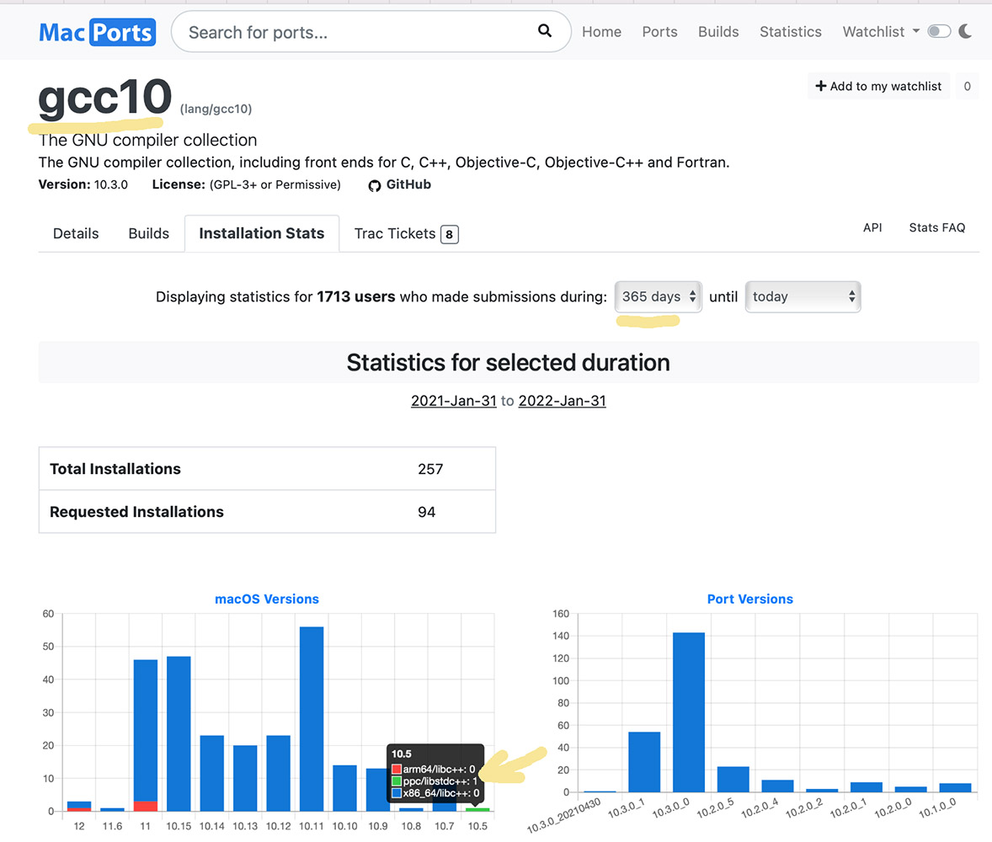The width and height of the screenshot is (992, 842).
Task: Click the Version: 10.3.0 text
Action: (x=83, y=184)
